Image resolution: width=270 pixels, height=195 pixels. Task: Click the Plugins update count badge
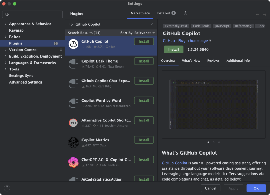[x=56, y=43]
